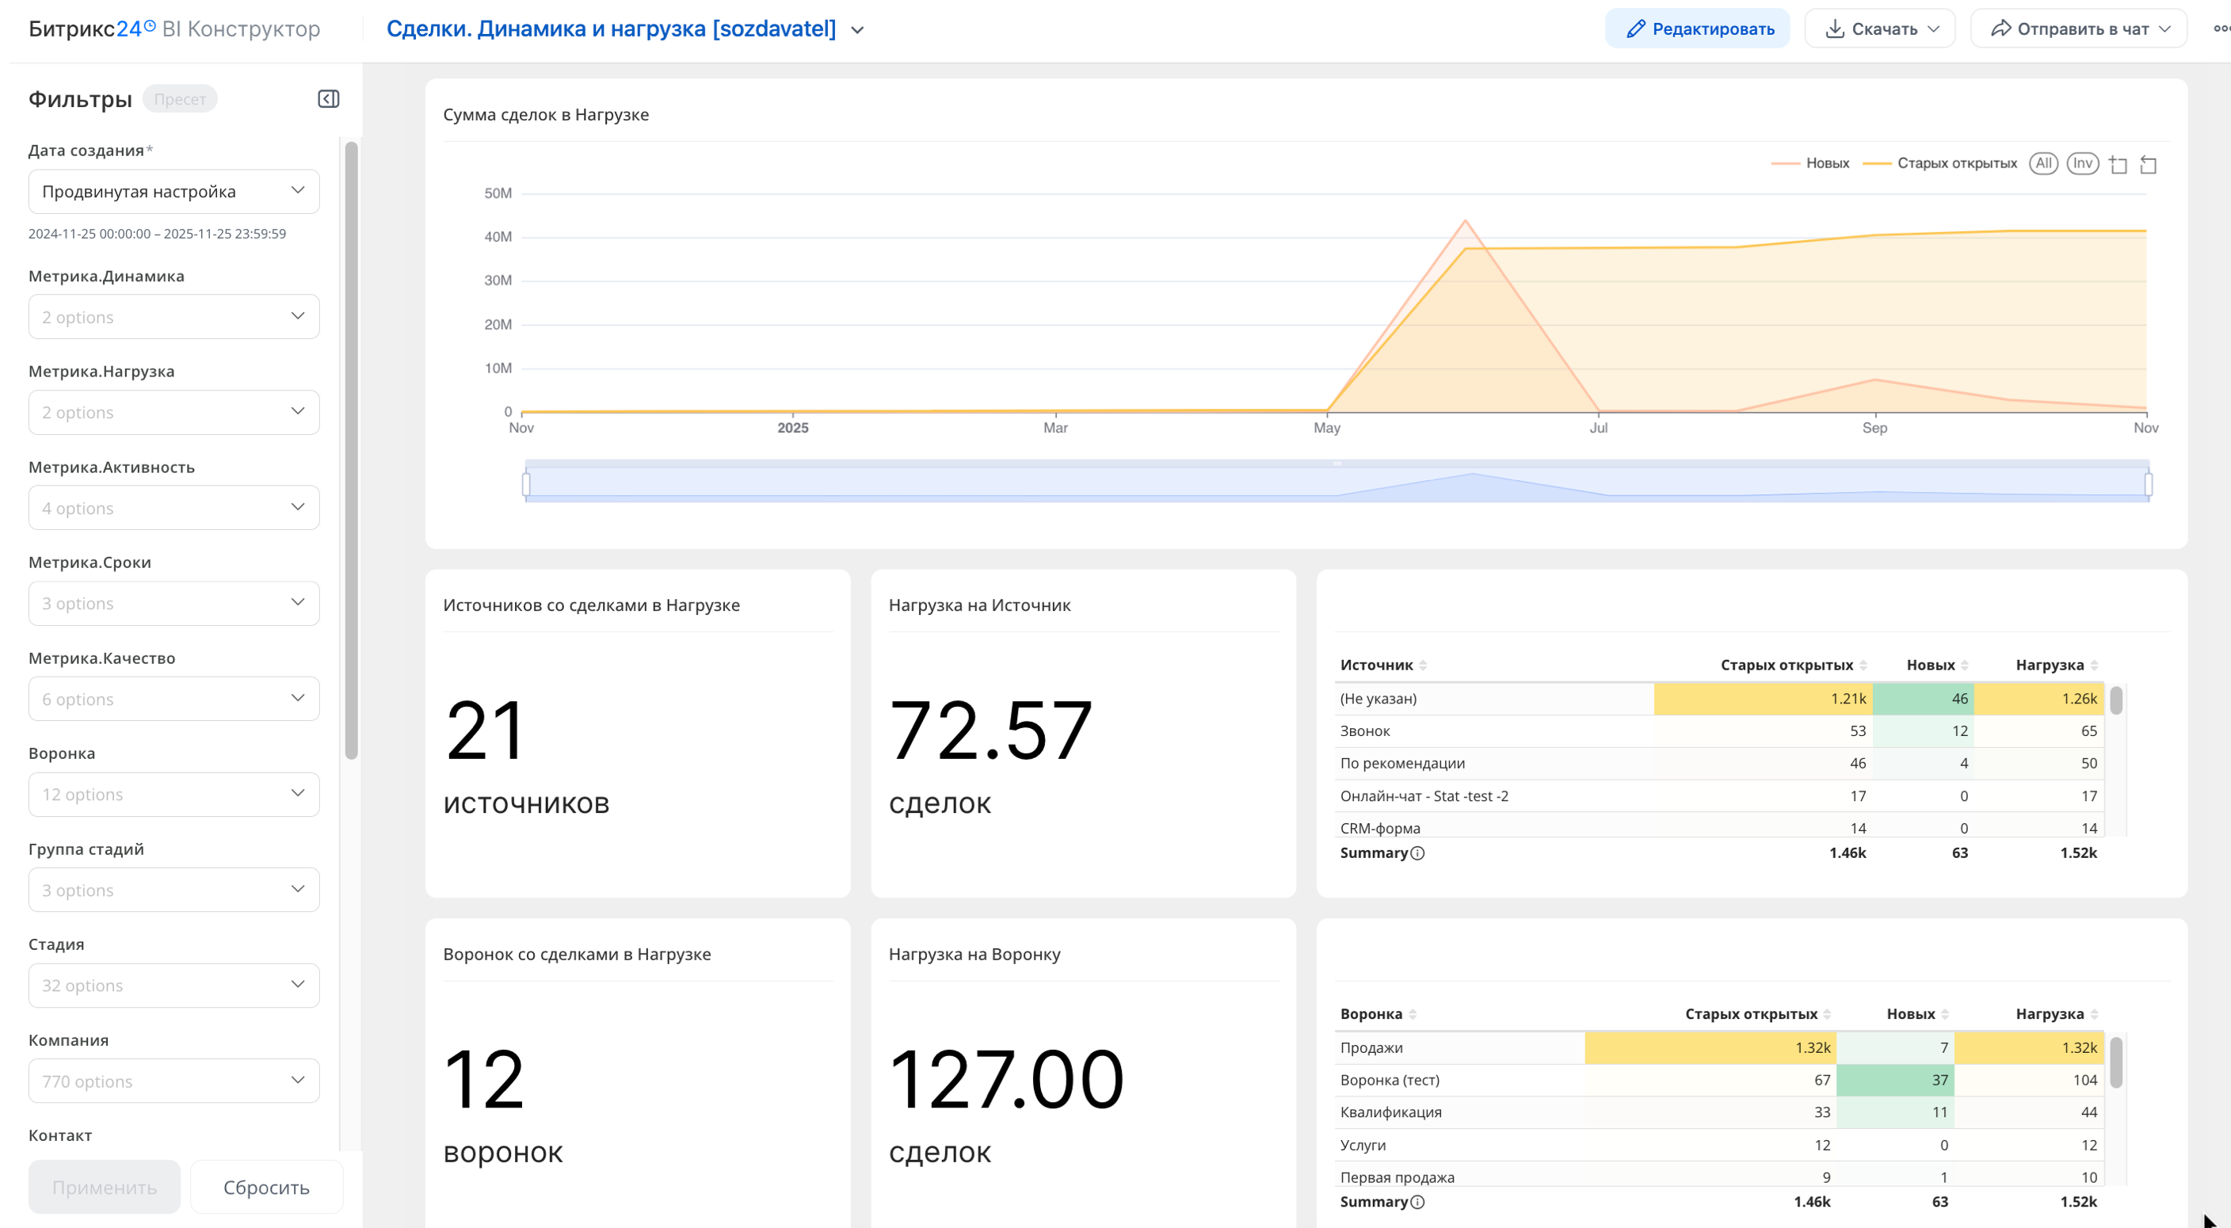Viewport: 2231px width, 1228px height.
Task: Open dashboard title dropdown chevron
Action: tap(857, 30)
